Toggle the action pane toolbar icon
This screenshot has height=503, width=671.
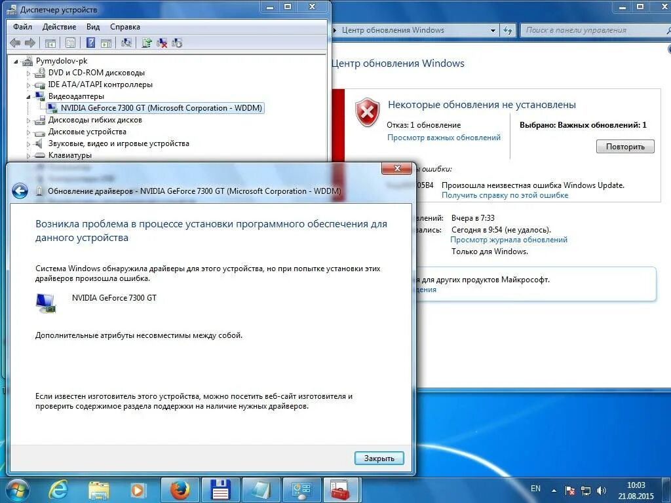tap(106, 43)
